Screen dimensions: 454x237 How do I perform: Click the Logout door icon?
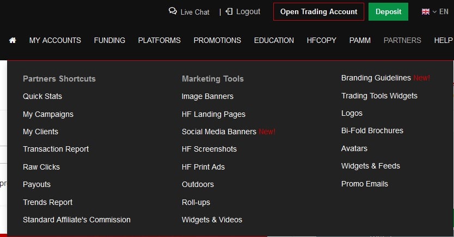point(229,11)
